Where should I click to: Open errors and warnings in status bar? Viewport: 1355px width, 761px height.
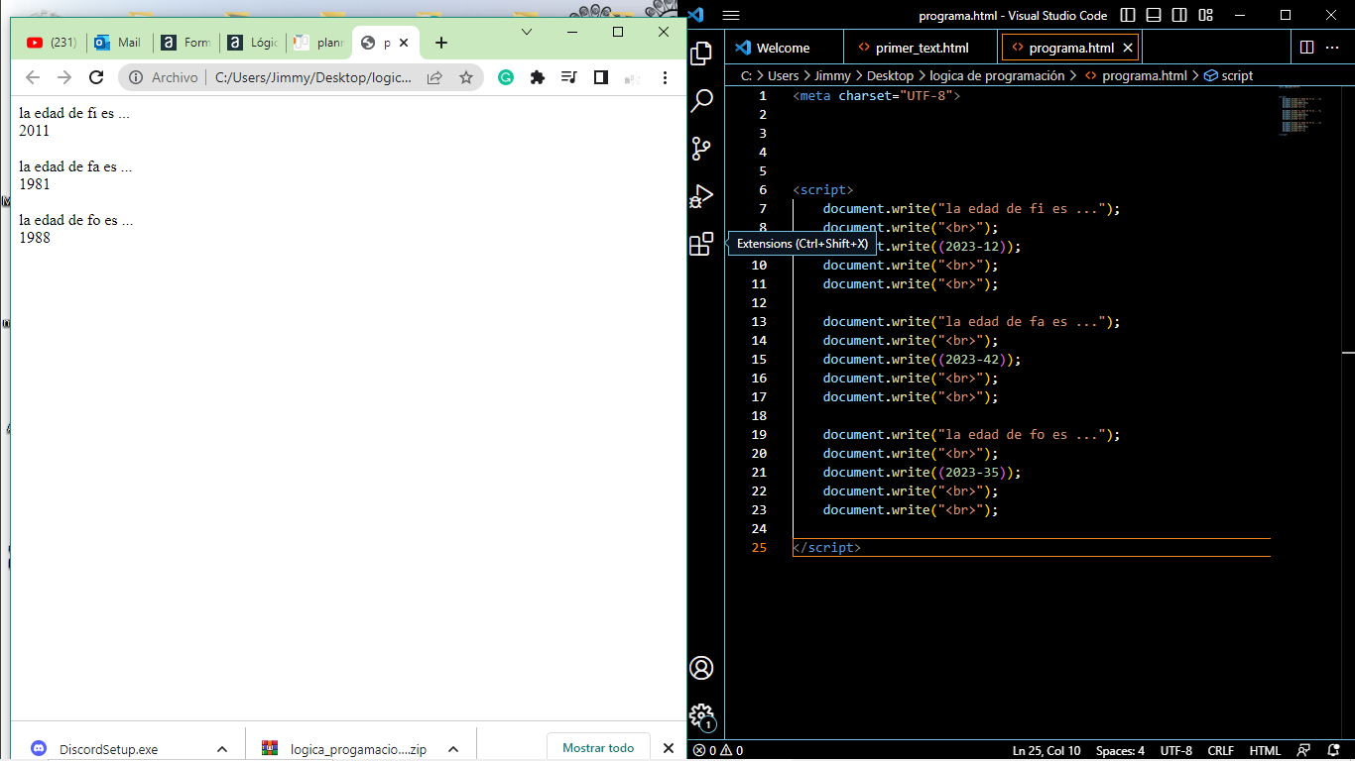pyautogui.click(x=718, y=751)
